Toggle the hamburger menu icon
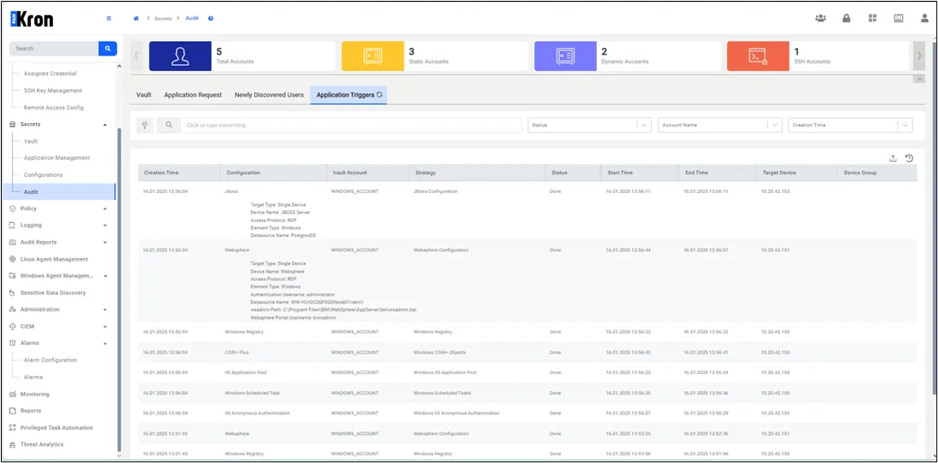938x463 pixels. pos(108,19)
